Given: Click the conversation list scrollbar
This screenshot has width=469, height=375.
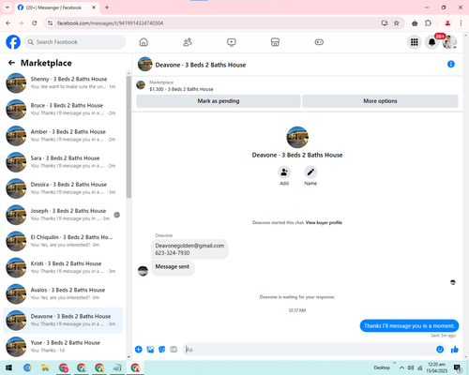Looking at the screenshot, I should point(129,137).
